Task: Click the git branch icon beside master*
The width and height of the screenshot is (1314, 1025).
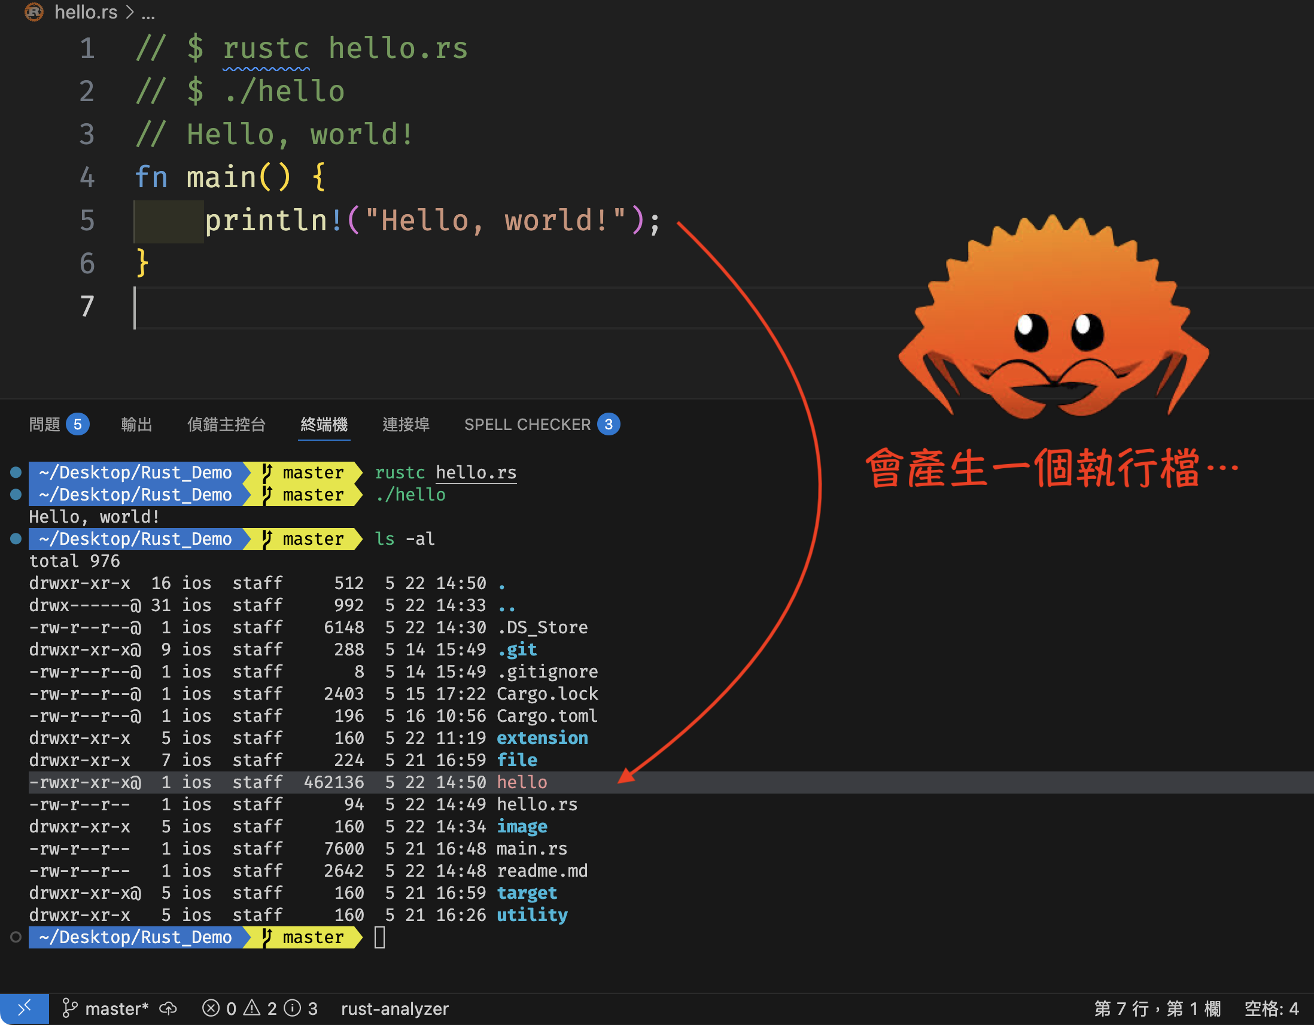Action: tap(69, 1009)
